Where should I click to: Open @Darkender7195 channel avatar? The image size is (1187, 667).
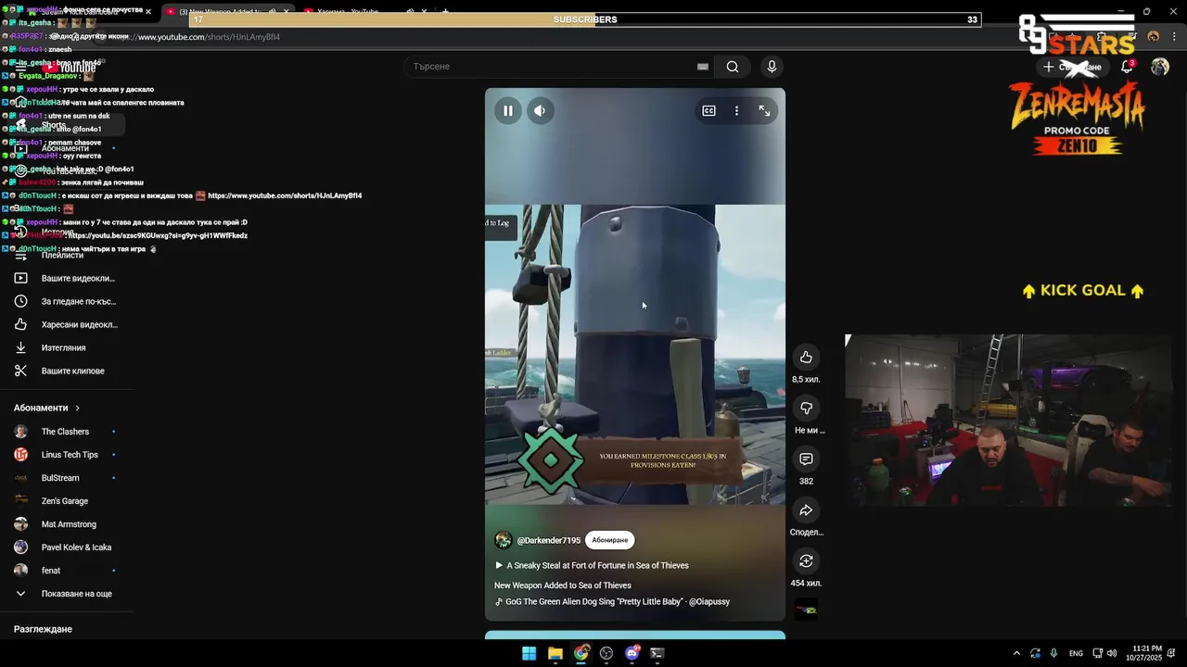pyautogui.click(x=504, y=540)
